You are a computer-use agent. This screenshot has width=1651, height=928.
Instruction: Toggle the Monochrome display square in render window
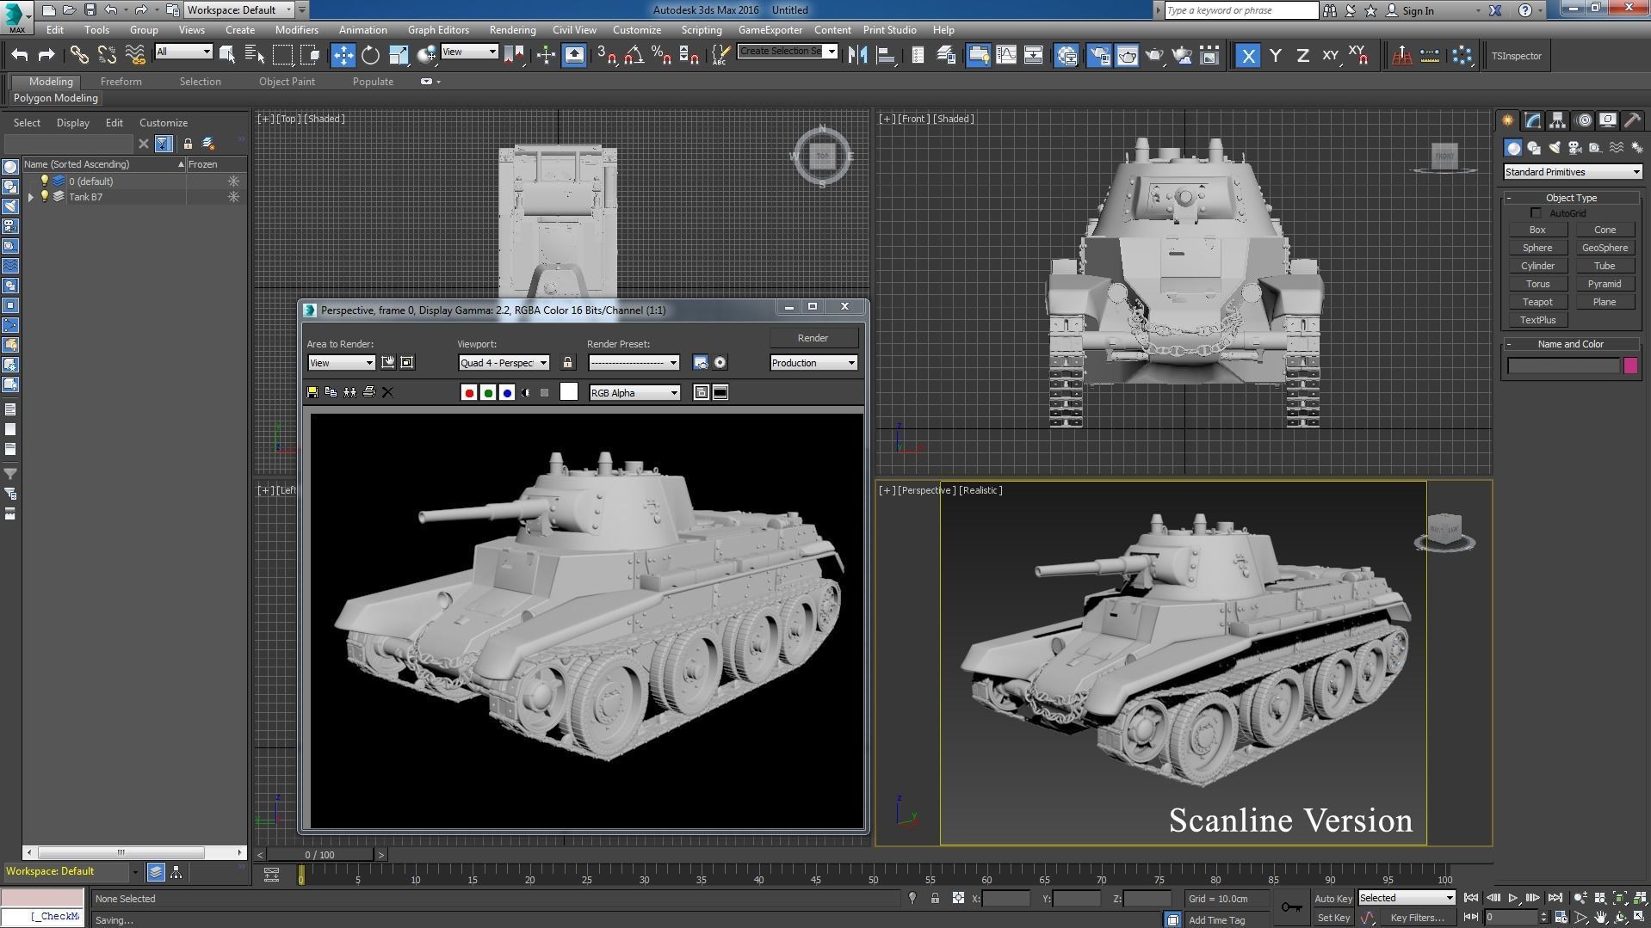(545, 392)
